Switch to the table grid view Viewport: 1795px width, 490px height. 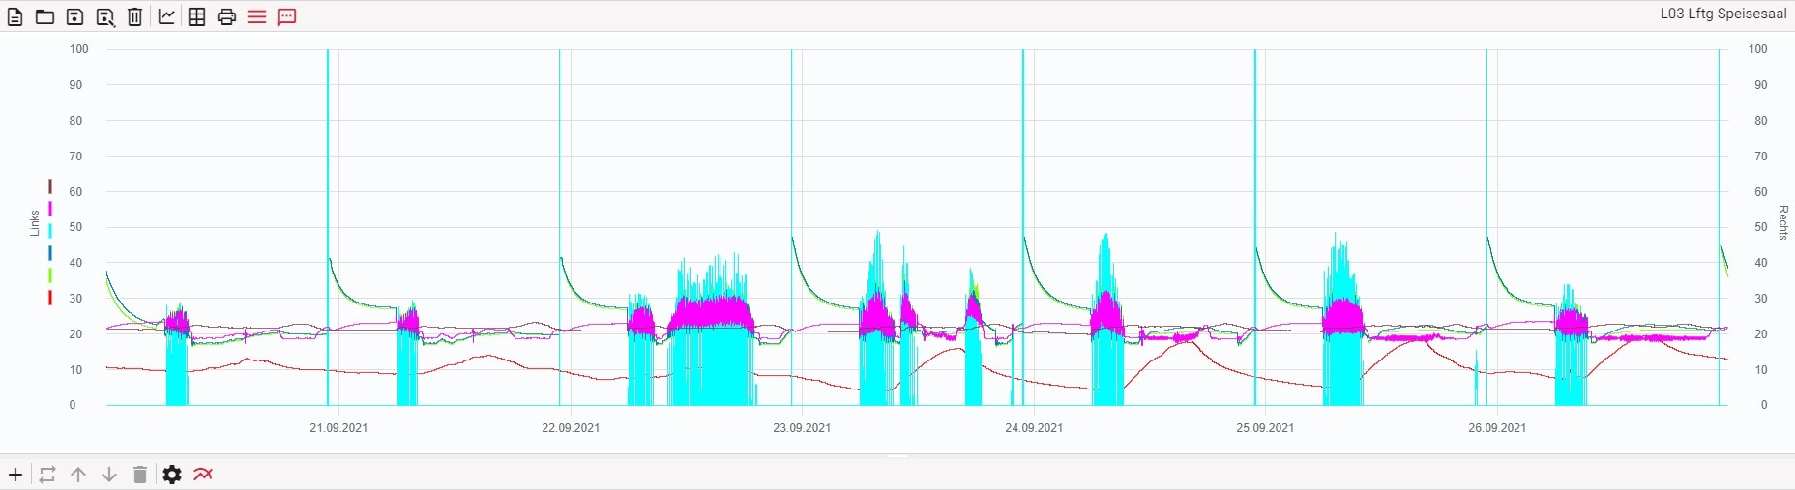tap(196, 16)
